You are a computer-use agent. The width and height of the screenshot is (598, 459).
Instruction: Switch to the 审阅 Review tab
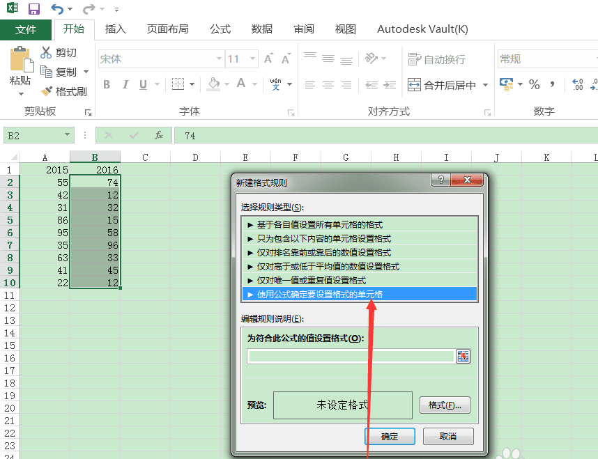tap(304, 29)
